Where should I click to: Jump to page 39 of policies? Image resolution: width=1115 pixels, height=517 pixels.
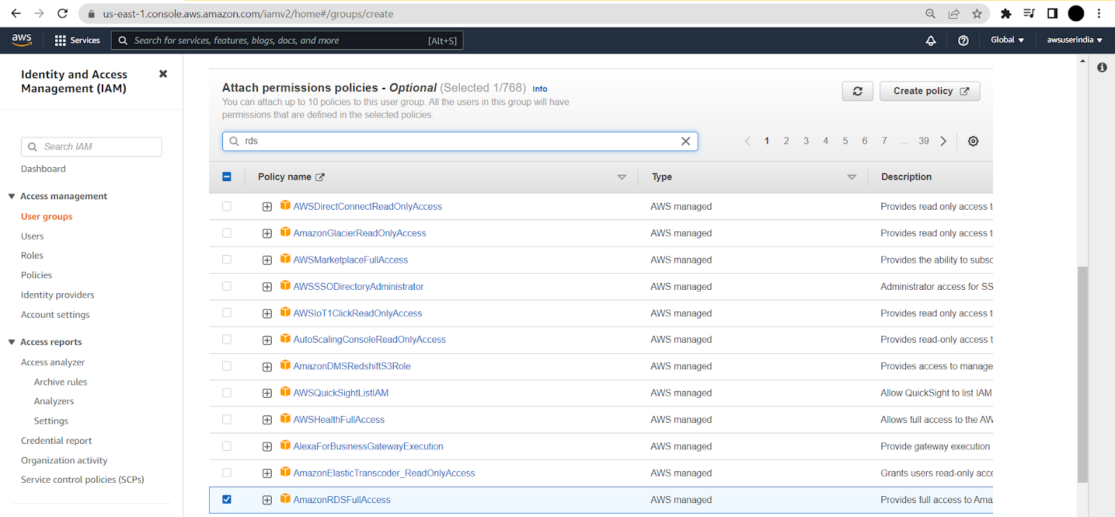point(923,141)
